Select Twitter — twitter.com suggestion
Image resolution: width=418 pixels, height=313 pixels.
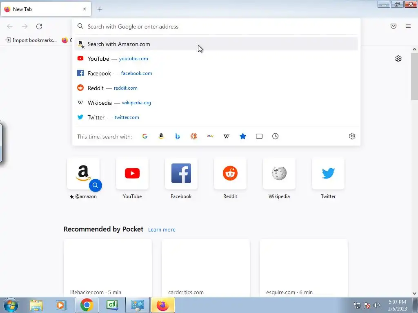click(216, 117)
